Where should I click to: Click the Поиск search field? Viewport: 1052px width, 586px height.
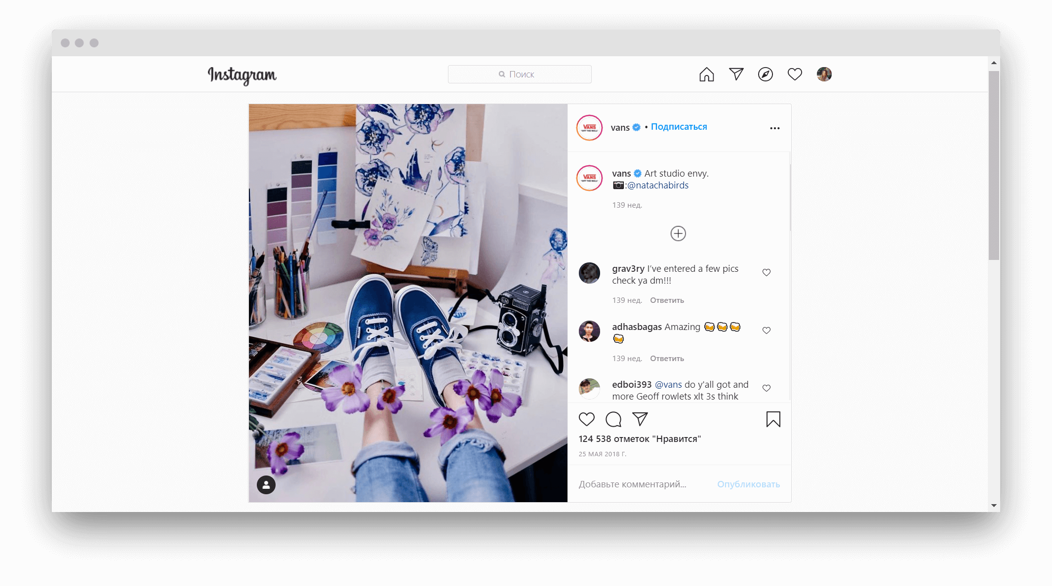[x=520, y=74]
